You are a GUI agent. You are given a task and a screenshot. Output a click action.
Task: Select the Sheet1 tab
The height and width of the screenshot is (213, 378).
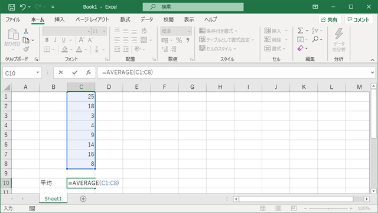pyautogui.click(x=53, y=199)
